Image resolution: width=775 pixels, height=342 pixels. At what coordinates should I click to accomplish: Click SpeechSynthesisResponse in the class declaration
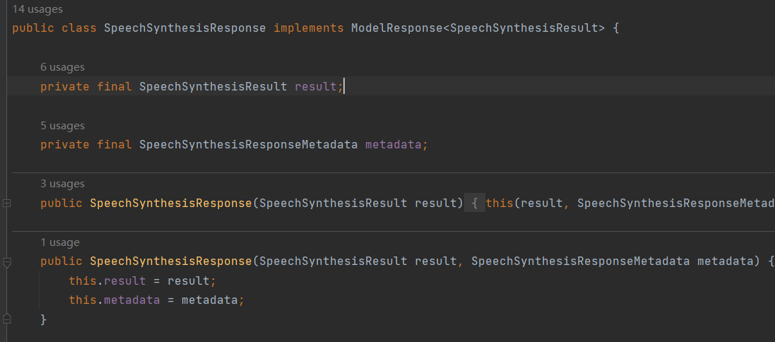[x=185, y=28]
